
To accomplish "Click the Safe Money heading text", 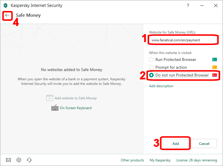I will coord(28,15).
